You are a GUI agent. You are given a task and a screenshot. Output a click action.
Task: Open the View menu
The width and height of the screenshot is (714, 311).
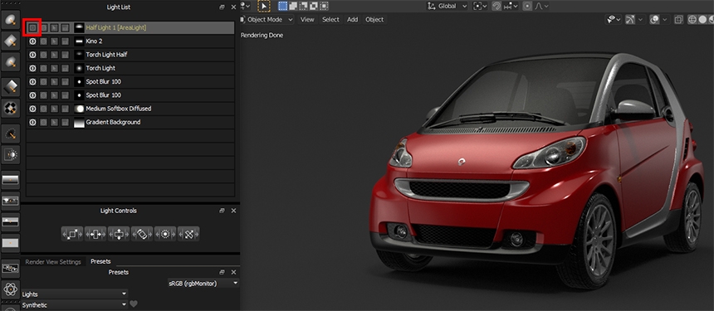[x=307, y=20]
